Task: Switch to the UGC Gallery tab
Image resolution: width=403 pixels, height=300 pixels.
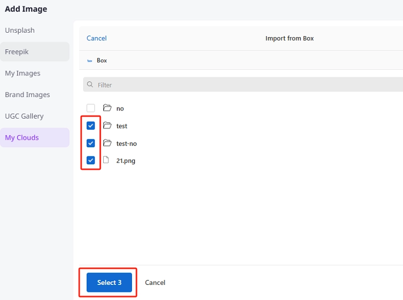Action: 24,116
